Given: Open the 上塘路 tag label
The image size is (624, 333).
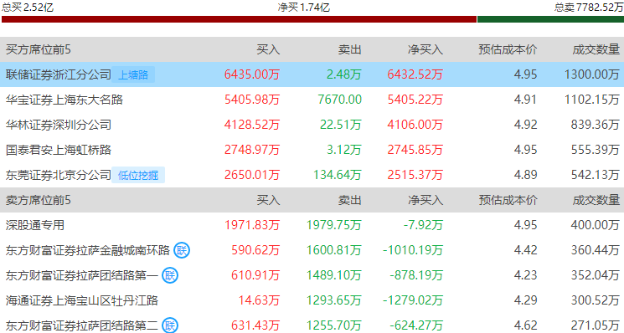Looking at the screenshot, I should 133,74.
